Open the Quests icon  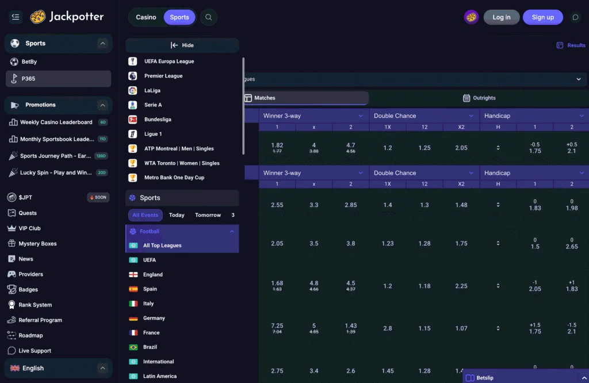[12, 213]
